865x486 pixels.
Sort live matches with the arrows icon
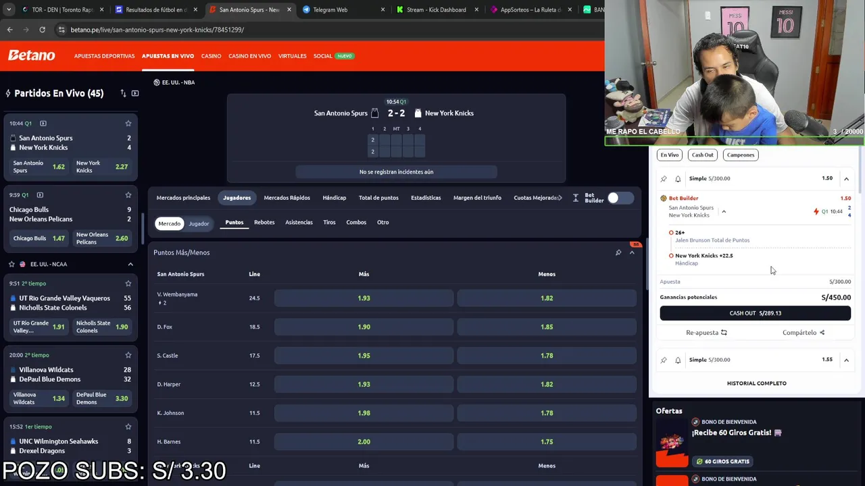123,93
